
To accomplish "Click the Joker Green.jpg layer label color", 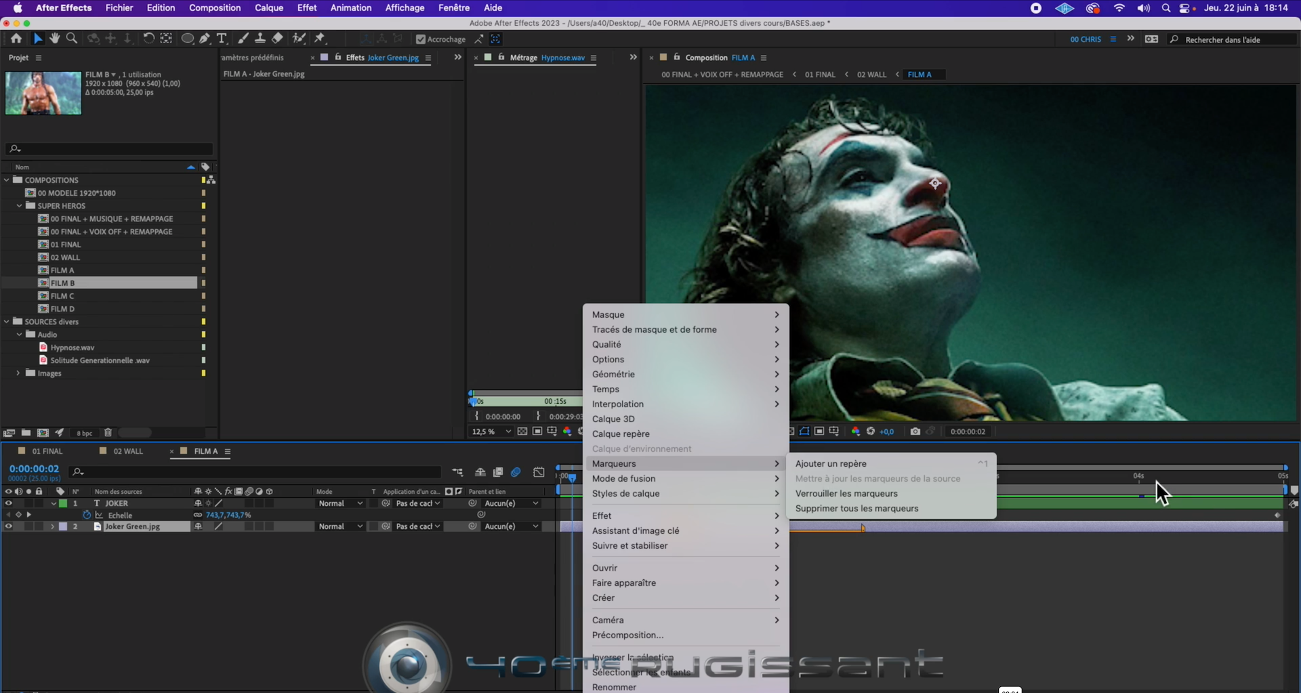I will (x=63, y=526).
